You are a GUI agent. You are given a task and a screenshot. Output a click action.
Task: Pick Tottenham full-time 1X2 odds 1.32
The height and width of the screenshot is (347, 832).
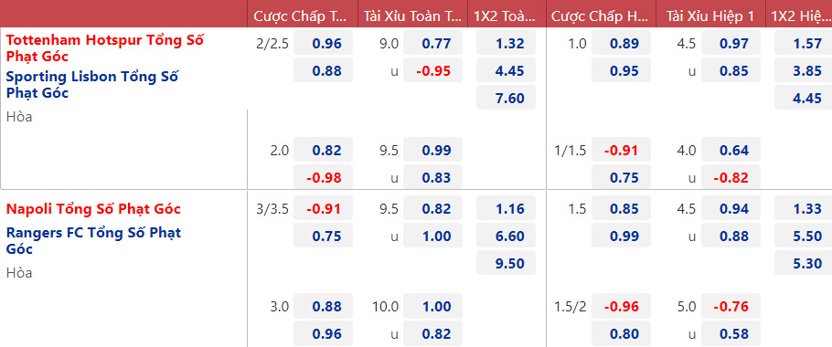507,44
